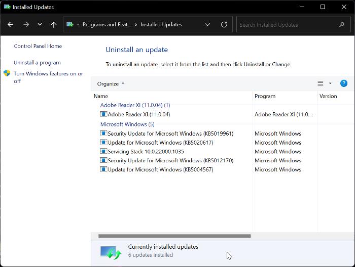355x267 pixels.
Task: Click the shield icon beside Windows features
Action: 7,73
